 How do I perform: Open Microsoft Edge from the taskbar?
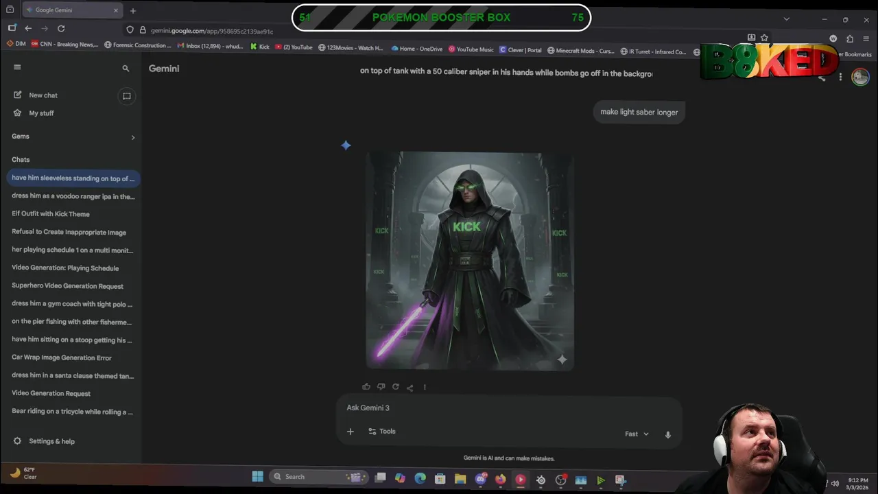[420, 478]
